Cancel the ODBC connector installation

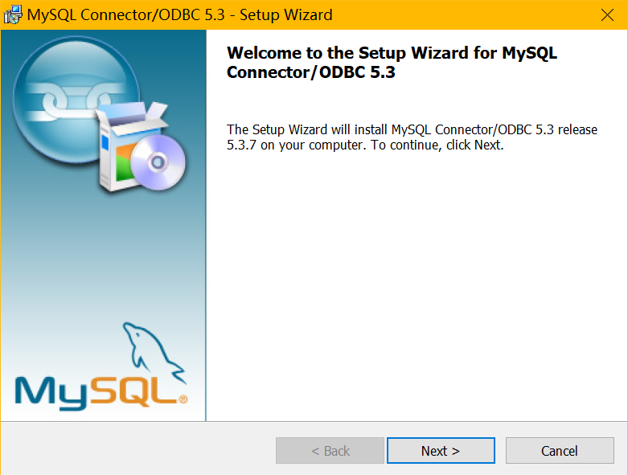(x=560, y=451)
